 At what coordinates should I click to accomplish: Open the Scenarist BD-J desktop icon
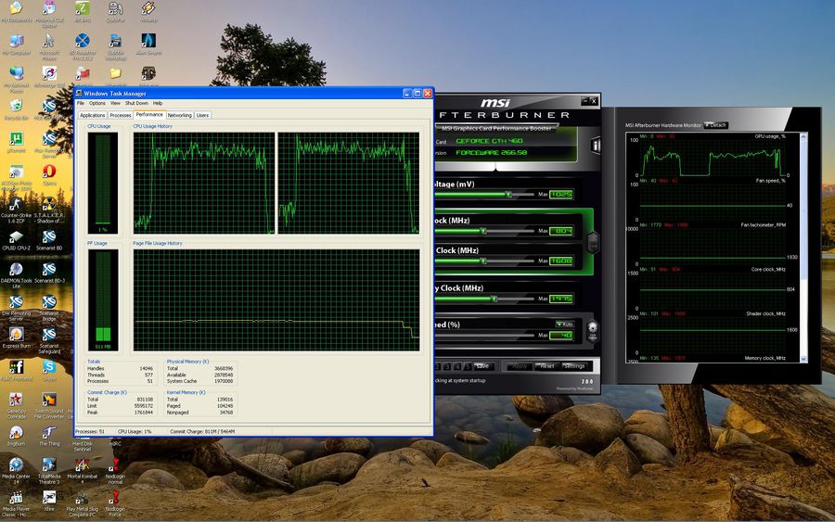tap(49, 272)
